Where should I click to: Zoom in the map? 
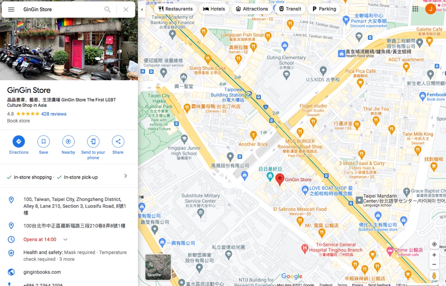tap(434, 255)
